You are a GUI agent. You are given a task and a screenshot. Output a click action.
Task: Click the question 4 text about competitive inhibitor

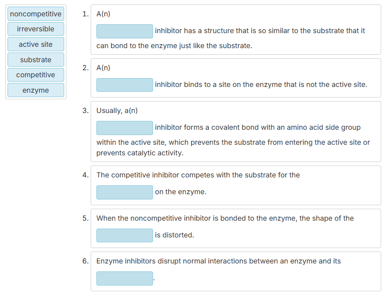pos(198,175)
